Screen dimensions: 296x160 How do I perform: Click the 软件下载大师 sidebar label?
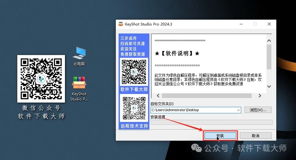pyautogui.click(x=134, y=89)
